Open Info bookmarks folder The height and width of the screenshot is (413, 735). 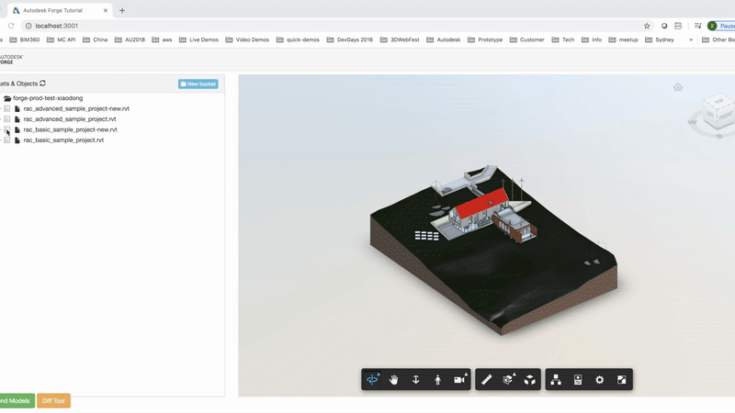[591, 39]
